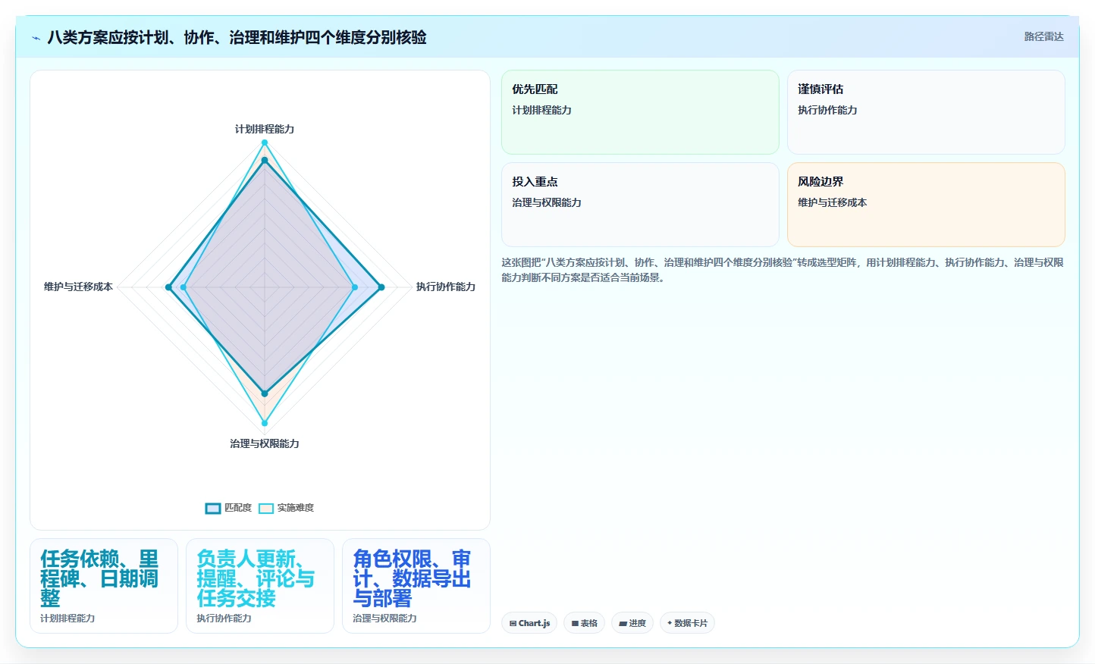1095x664 pixels.
Task: Click the 维护与迁移成本 text in the 风险边界 card
Action: [832, 202]
